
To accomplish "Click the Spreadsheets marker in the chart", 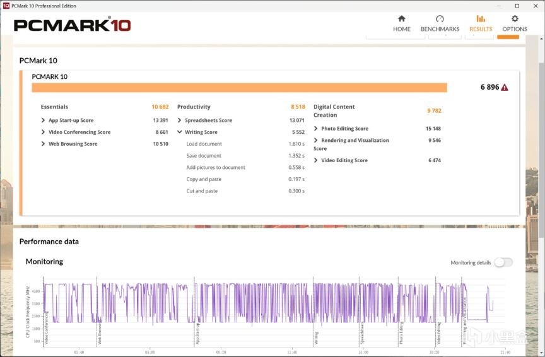I will (x=362, y=334).
